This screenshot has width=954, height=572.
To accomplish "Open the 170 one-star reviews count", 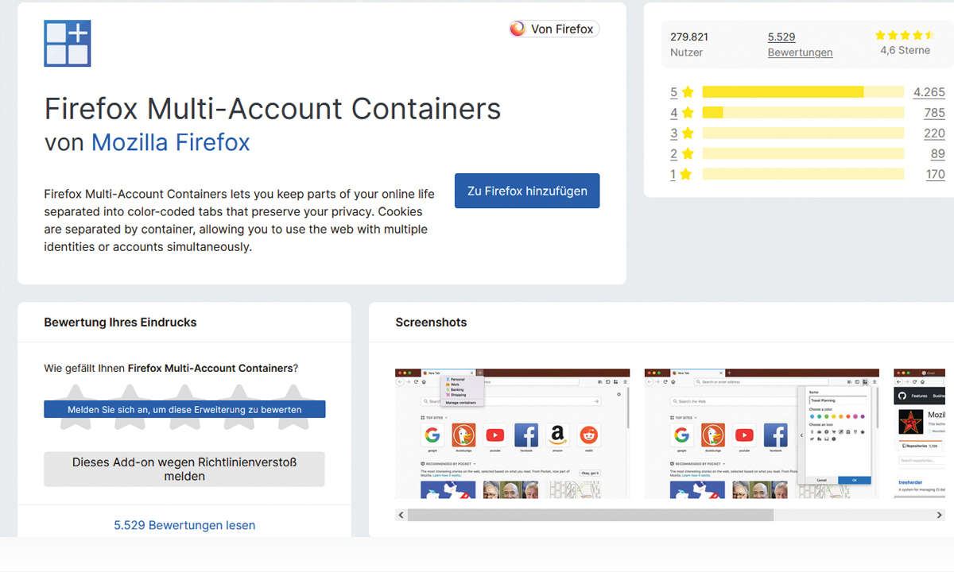I will point(936,175).
